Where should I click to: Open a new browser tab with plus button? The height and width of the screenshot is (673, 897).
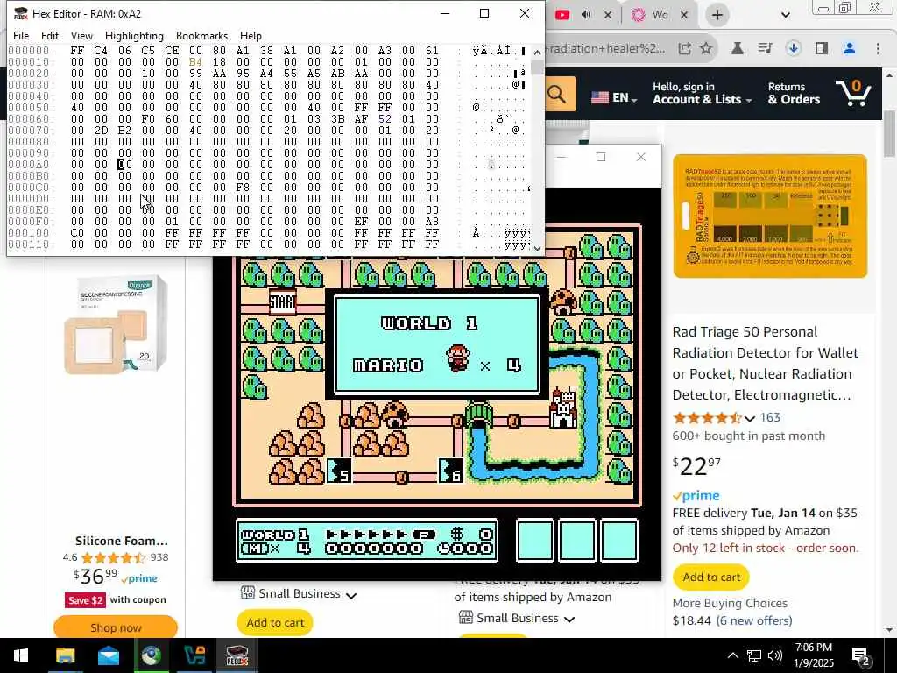pos(717,15)
